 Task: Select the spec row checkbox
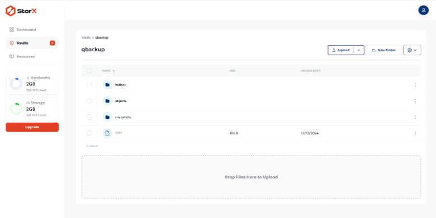[89, 133]
